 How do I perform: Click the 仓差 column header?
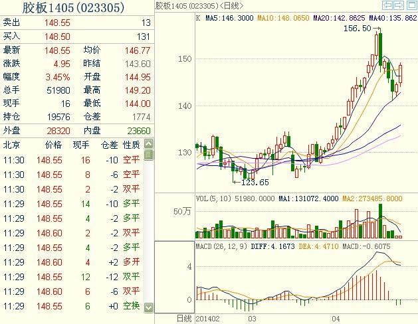point(109,144)
